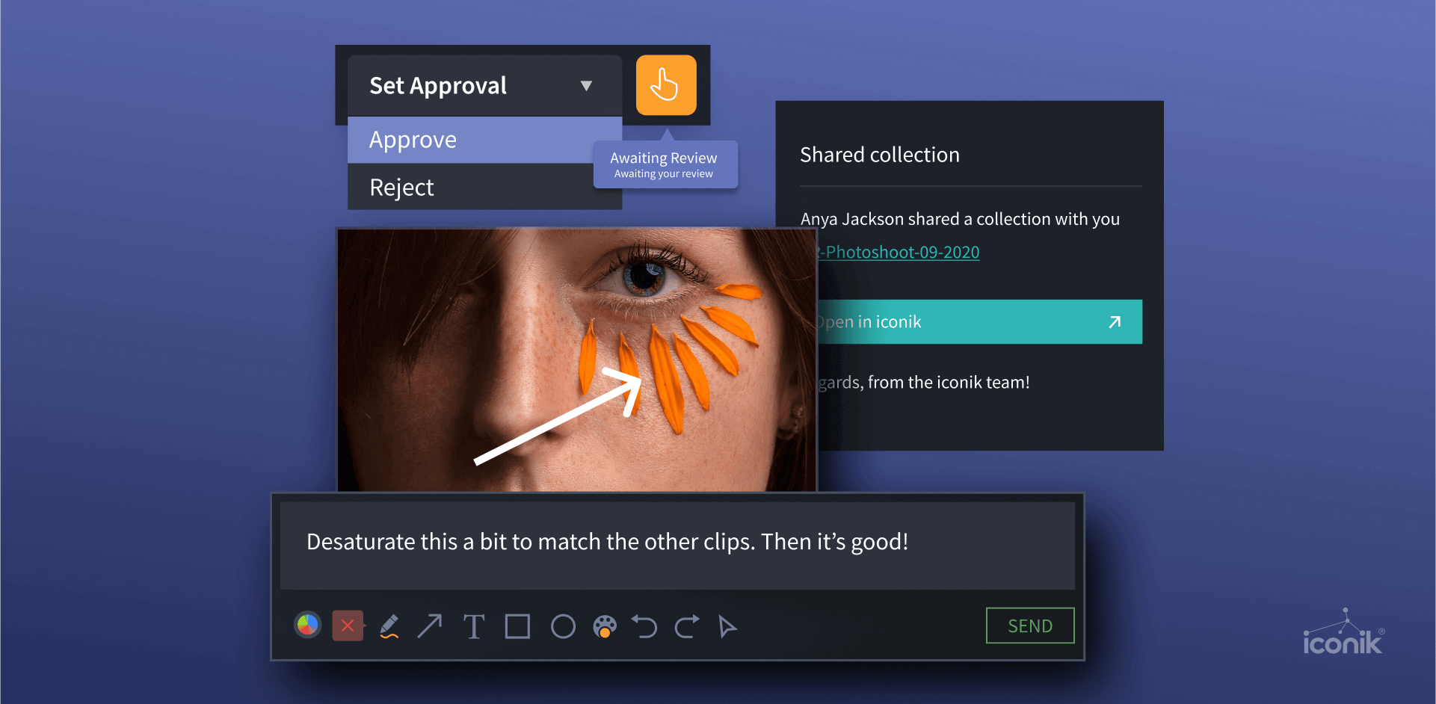Send the review comment
The height and width of the screenshot is (704, 1436).
coord(1030,626)
